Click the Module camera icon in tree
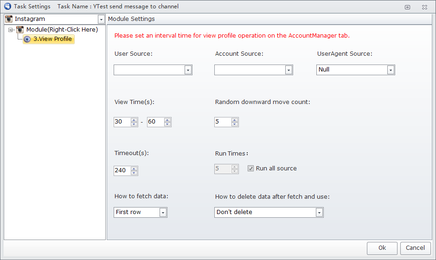436x260 pixels. (x=20, y=30)
